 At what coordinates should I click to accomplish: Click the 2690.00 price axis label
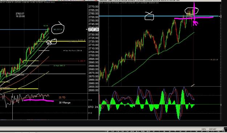click(x=93, y=62)
